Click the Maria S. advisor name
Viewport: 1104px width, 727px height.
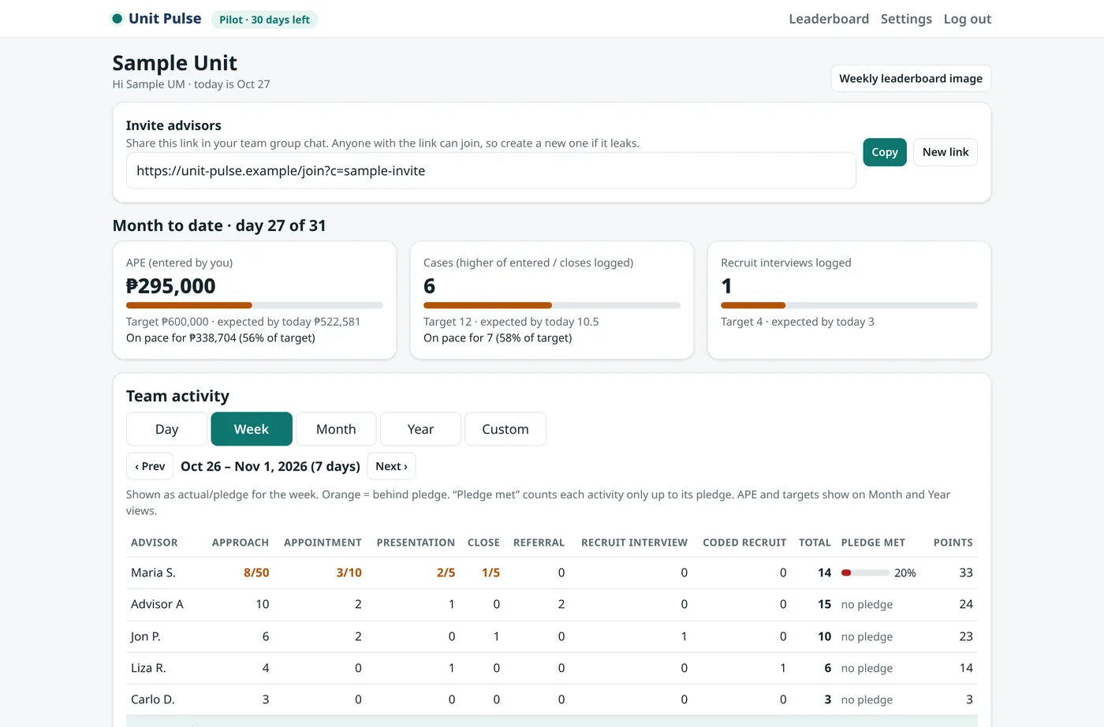click(x=153, y=573)
